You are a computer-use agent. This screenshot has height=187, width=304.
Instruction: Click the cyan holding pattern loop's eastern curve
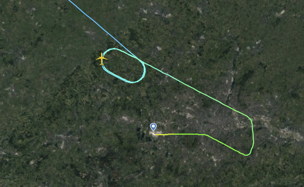(145, 70)
